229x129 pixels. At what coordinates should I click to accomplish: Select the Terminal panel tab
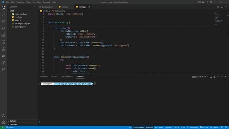80,77
